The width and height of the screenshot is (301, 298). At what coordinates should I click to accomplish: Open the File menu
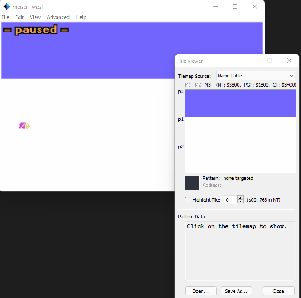pyautogui.click(x=5, y=17)
